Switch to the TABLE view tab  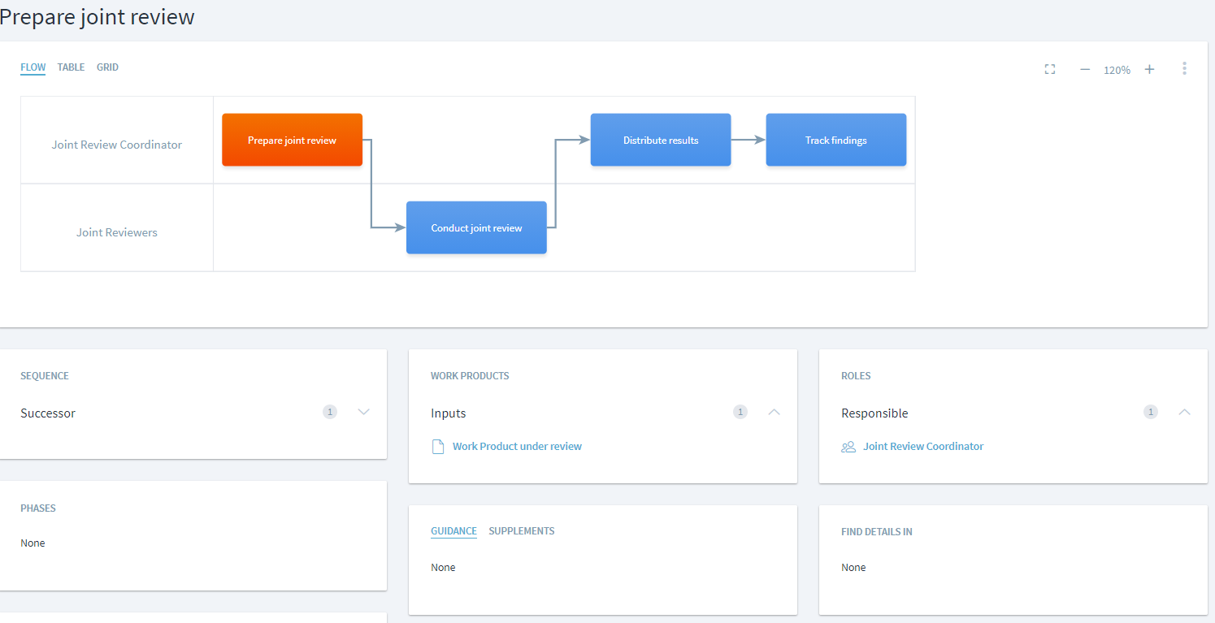coord(71,67)
